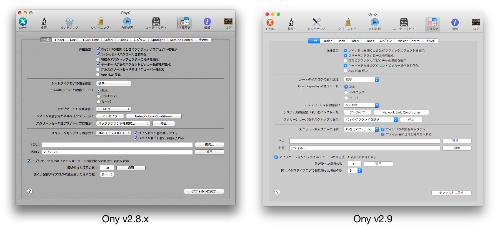Open 最近使った場所の数 dropdown in v2.8.x window
500x227 pixels.
[107, 174]
